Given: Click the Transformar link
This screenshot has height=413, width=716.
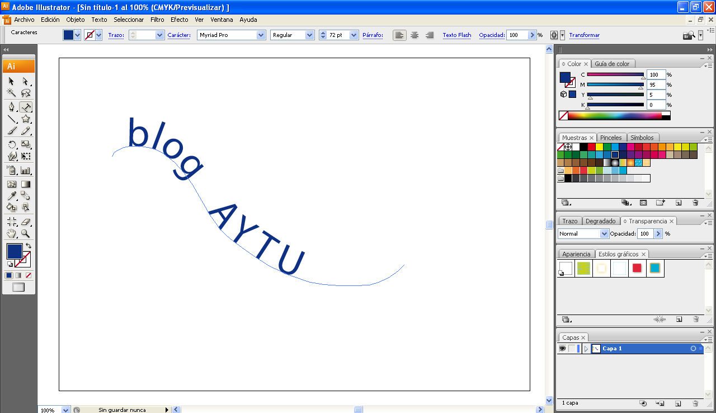Looking at the screenshot, I should click(x=584, y=35).
